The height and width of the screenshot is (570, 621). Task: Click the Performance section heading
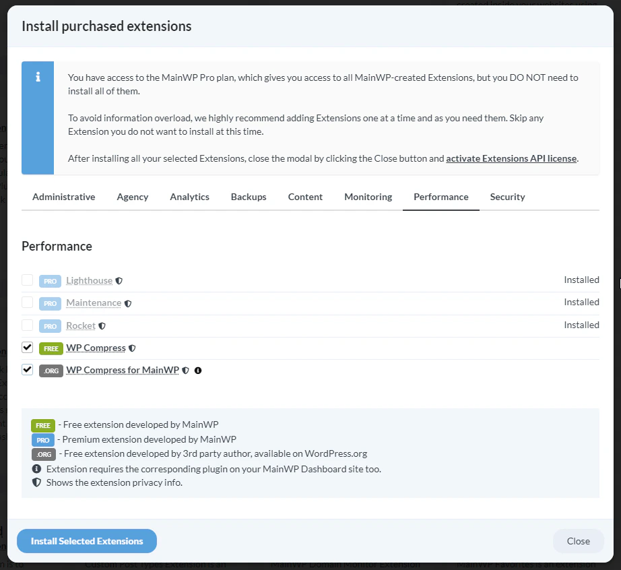click(57, 247)
